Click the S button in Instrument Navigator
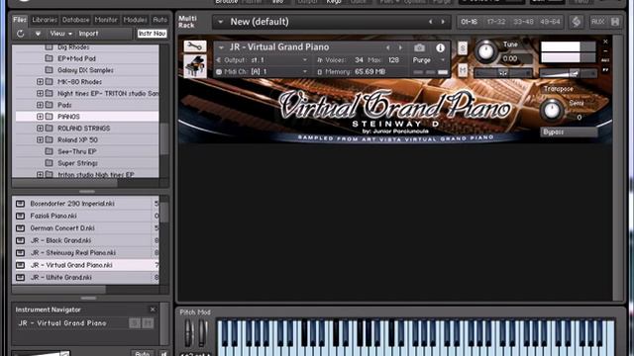634x356 pixels. point(135,323)
